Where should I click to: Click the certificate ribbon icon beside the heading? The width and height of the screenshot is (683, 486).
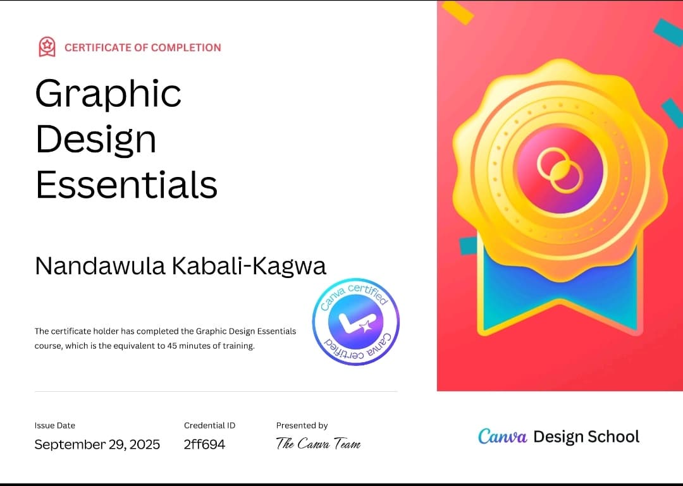click(47, 47)
